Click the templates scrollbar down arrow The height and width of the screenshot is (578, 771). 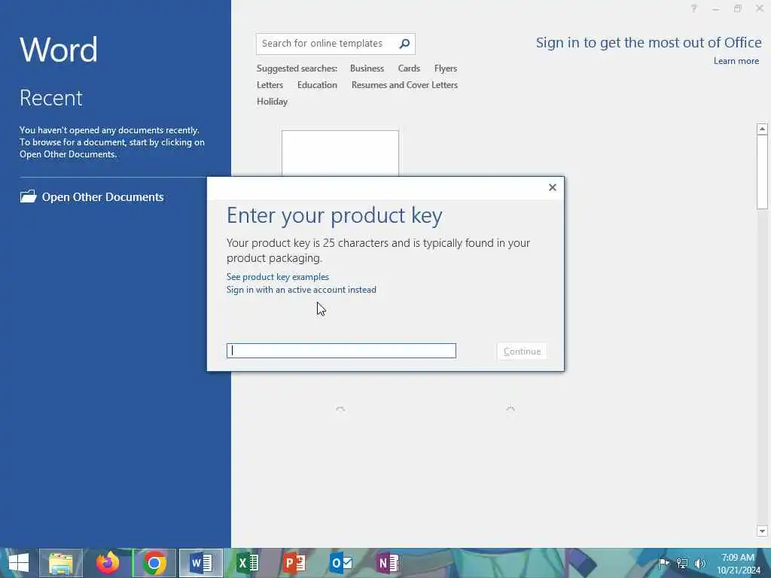pyautogui.click(x=762, y=531)
